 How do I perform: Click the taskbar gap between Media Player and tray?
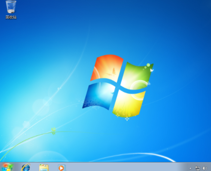[131, 167]
